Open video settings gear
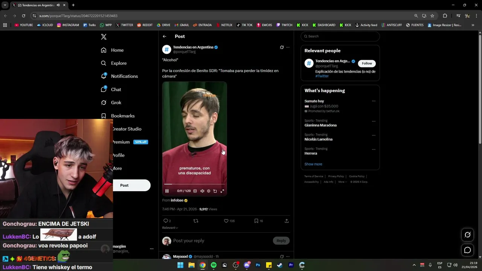Screen dimensions: 482x271 point(209,191)
